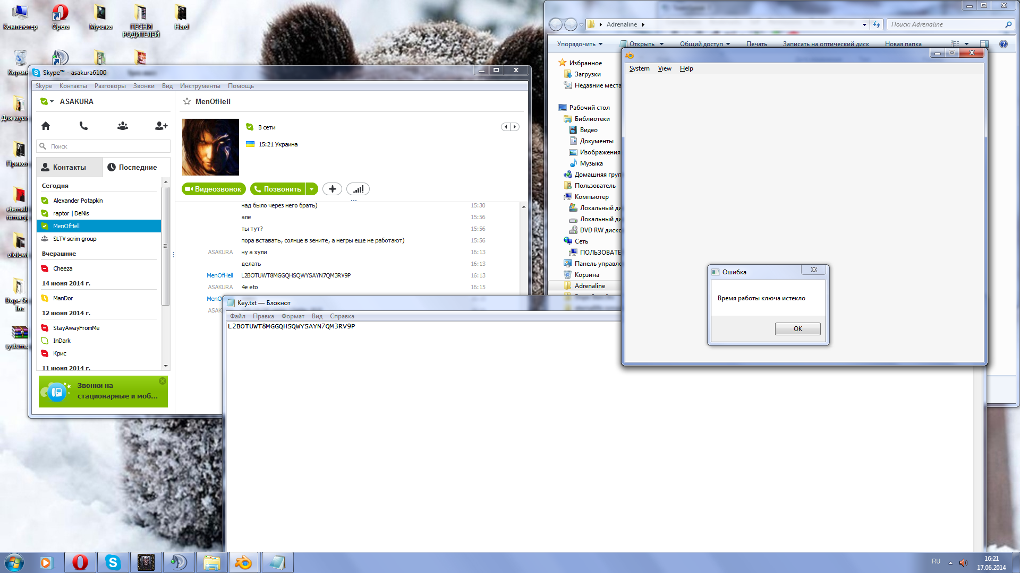Screen dimensions: 1020x573
Task: Open MenOfHell profile avatar picture
Action: [x=210, y=147]
